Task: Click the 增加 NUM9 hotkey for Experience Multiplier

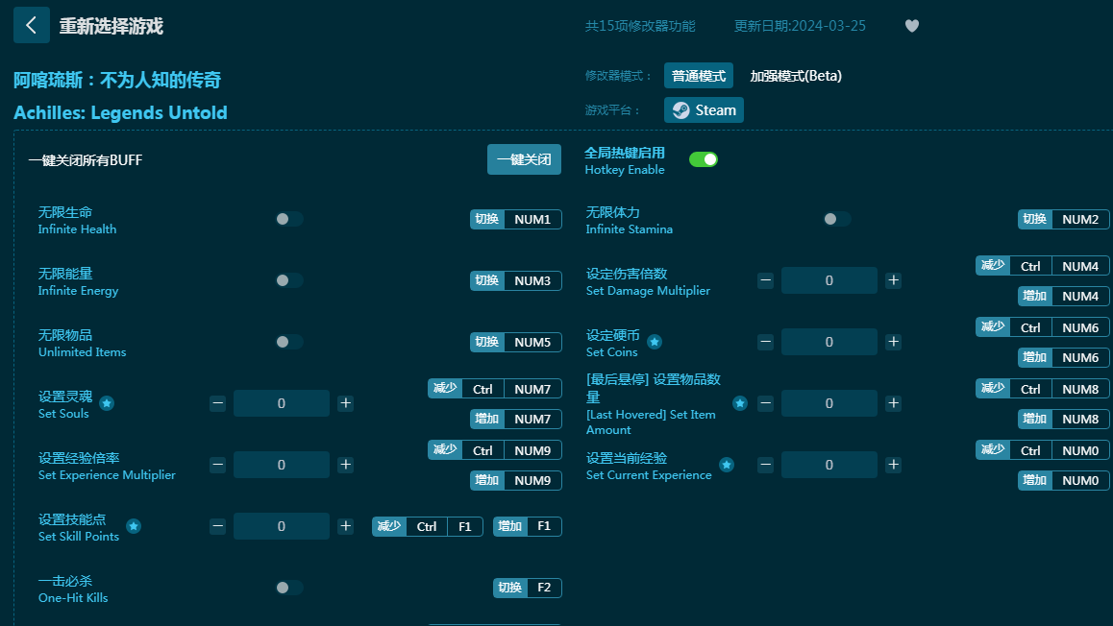Action: click(516, 481)
